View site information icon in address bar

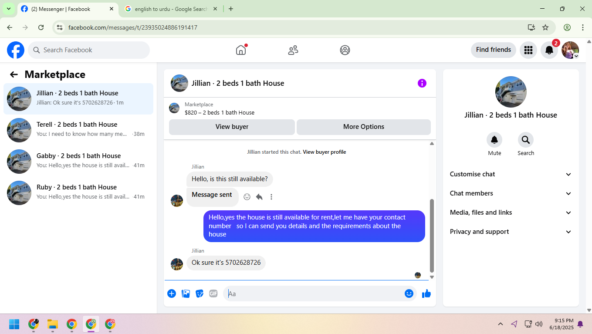[60, 27]
